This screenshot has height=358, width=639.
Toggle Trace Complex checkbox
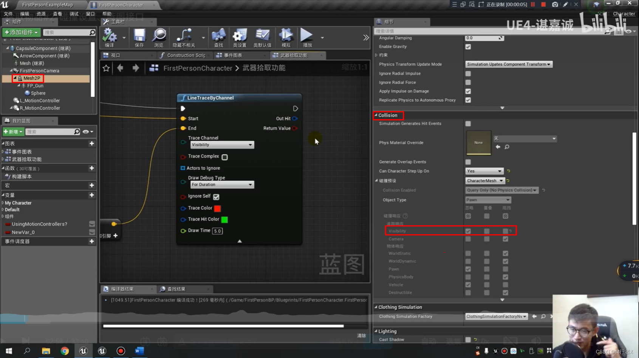click(224, 157)
